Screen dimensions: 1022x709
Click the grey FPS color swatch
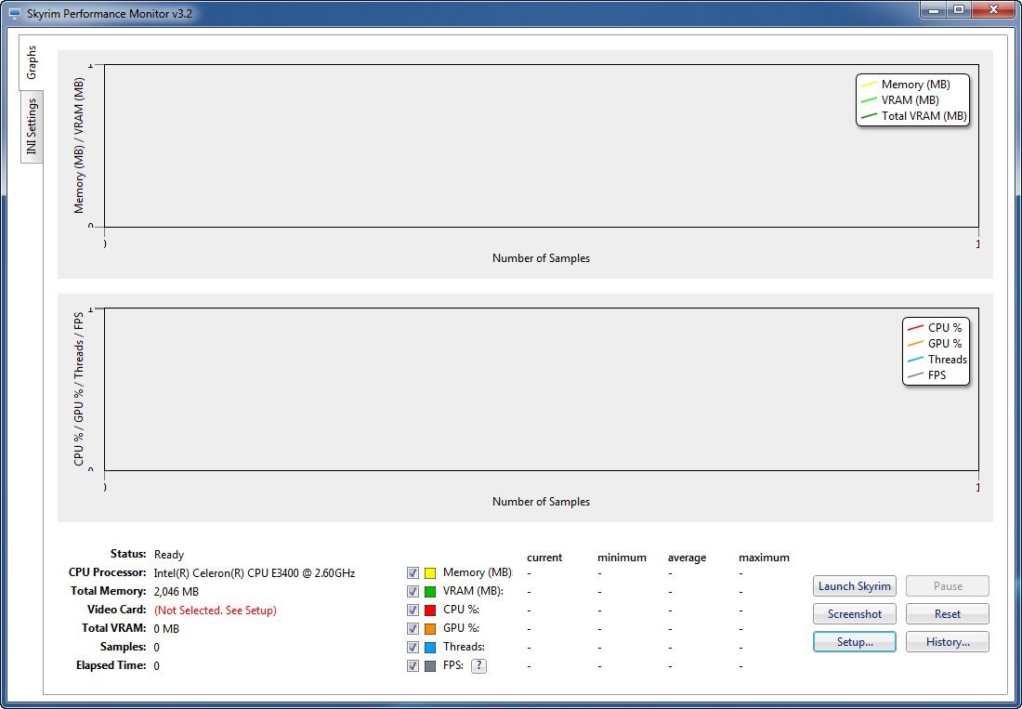(429, 666)
